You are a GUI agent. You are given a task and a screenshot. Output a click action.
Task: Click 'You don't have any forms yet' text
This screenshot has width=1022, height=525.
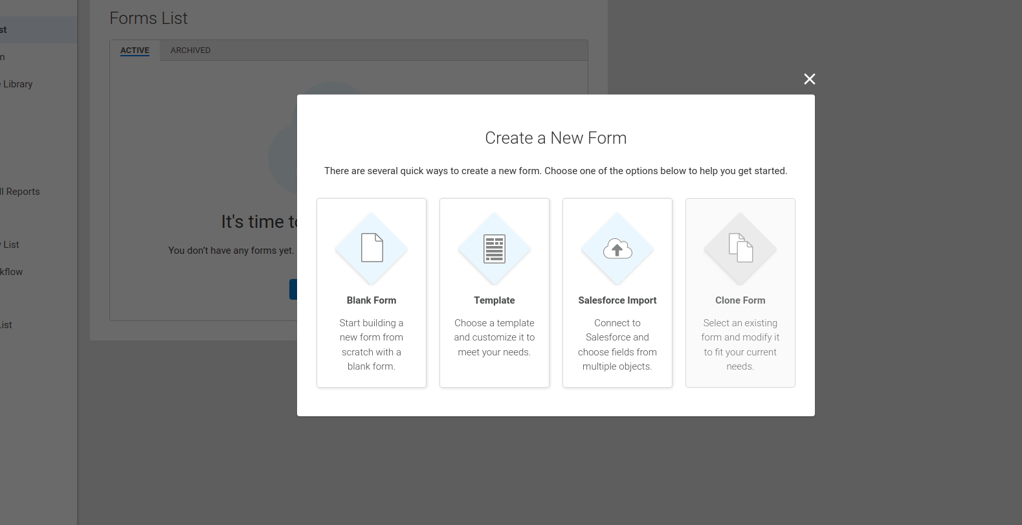click(231, 251)
